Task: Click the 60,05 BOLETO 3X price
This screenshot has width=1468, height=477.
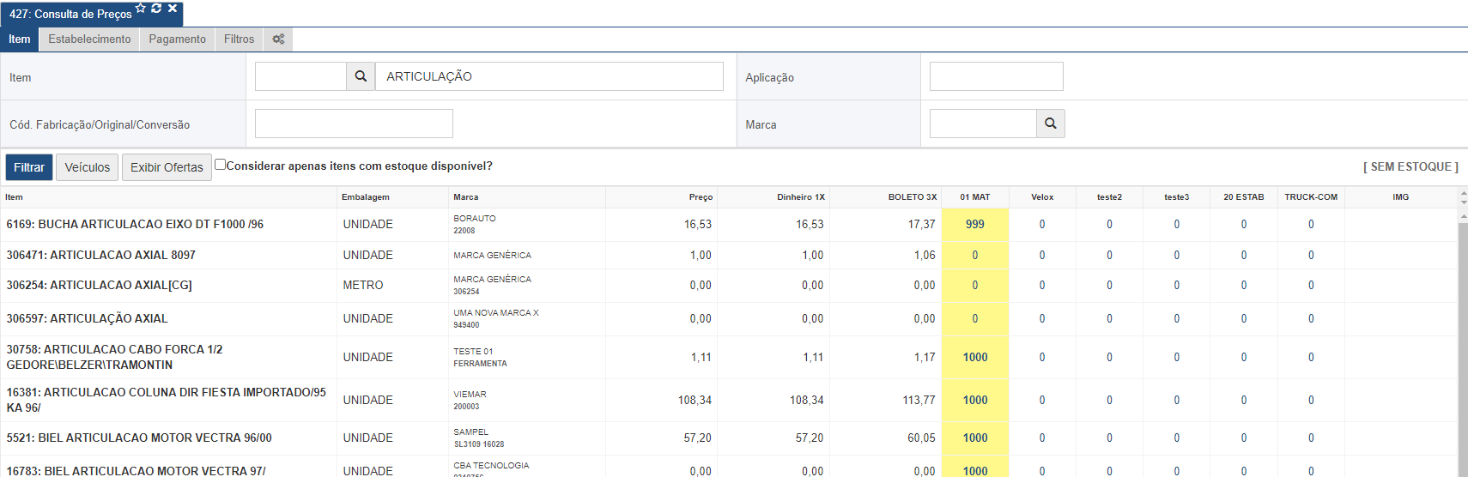Action: (922, 438)
